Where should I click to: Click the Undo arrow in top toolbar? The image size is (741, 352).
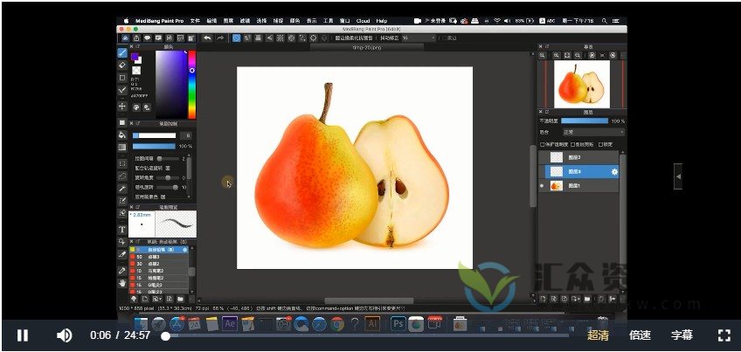pos(206,38)
